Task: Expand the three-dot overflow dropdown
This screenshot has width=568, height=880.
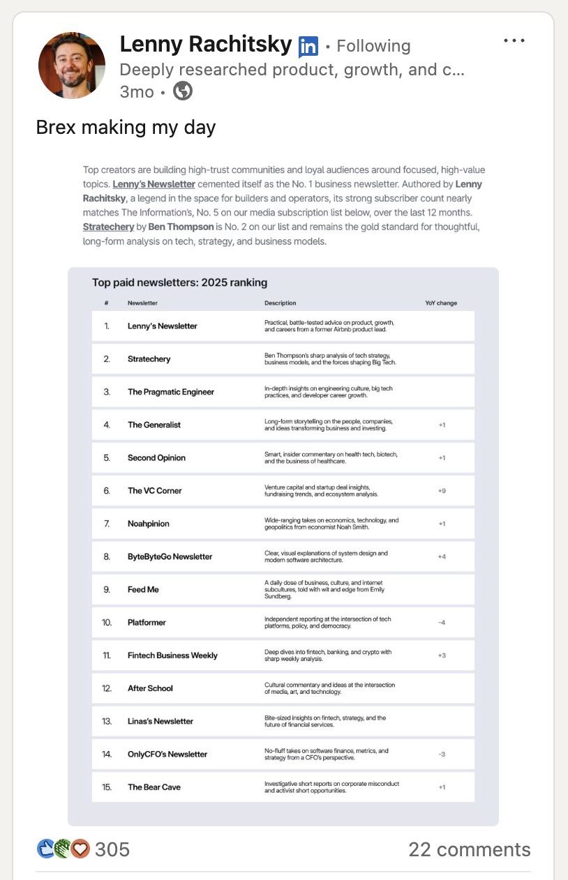Action: [x=514, y=40]
